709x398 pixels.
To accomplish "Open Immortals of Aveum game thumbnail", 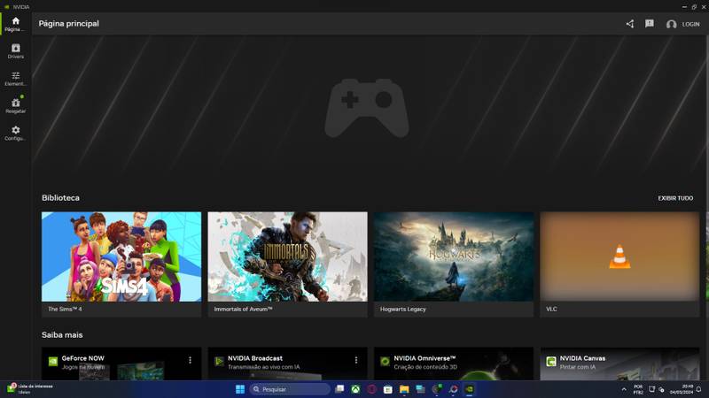I will pos(287,256).
